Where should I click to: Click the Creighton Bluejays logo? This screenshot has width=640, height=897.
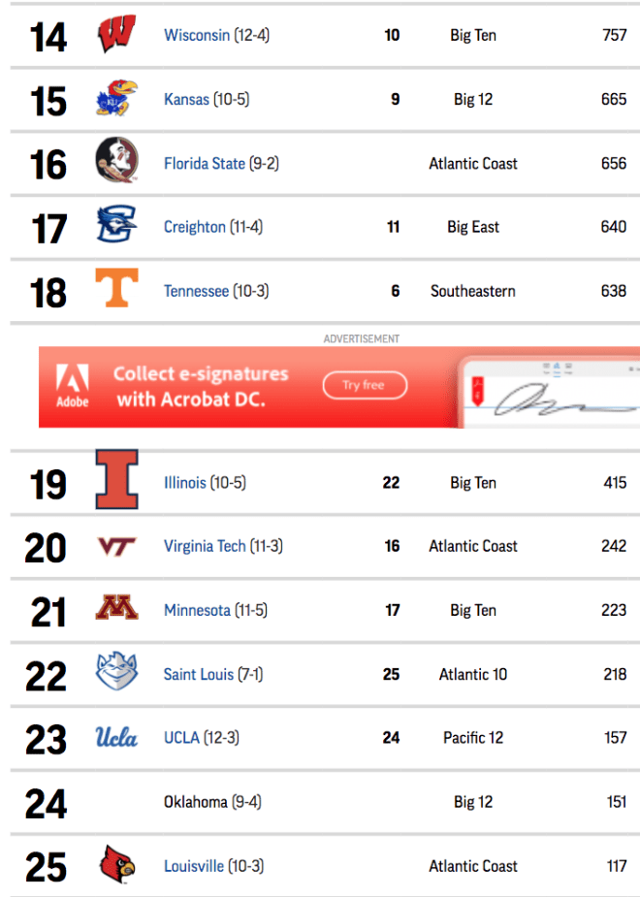coord(116,224)
